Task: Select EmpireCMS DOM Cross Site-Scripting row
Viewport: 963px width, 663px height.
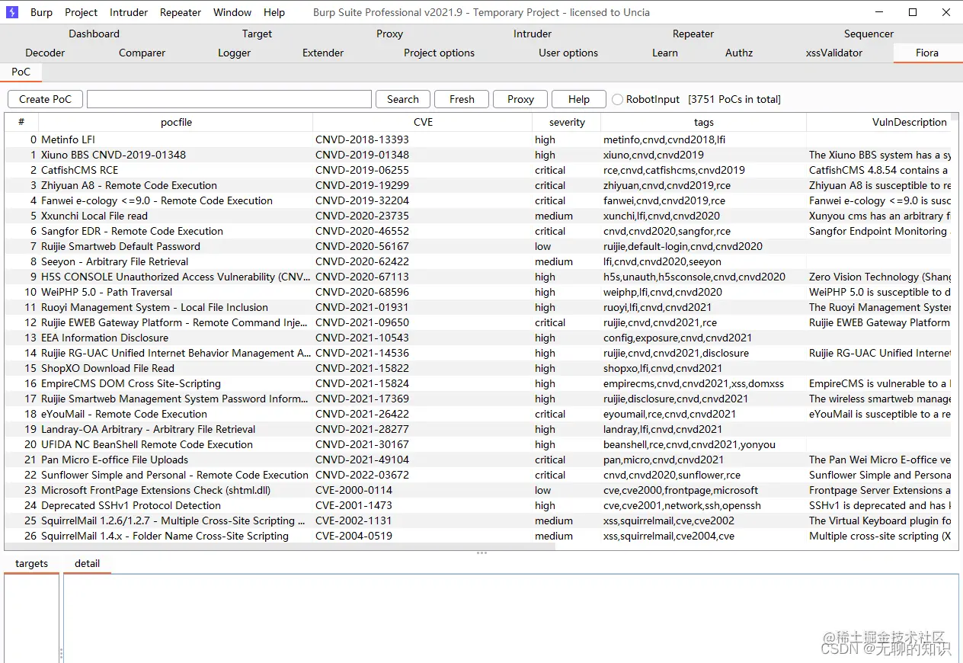Action: pyautogui.click(x=478, y=383)
